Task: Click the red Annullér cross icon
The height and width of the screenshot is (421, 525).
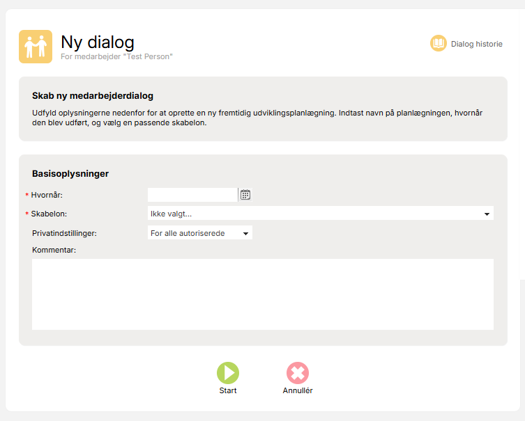Action: [x=298, y=373]
